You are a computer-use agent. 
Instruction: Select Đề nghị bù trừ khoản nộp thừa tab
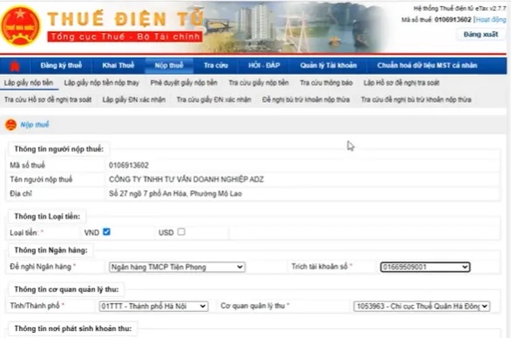(306, 100)
